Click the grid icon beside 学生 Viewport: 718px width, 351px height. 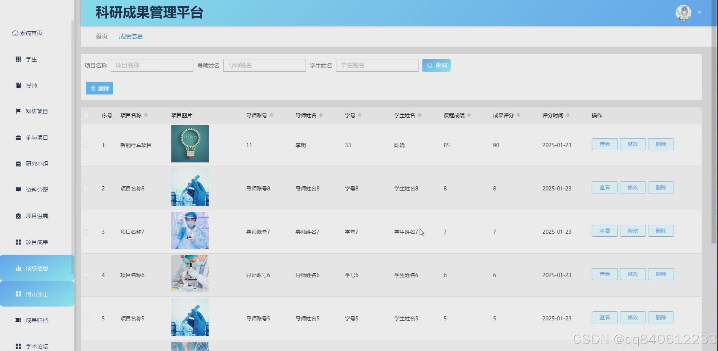(x=18, y=59)
